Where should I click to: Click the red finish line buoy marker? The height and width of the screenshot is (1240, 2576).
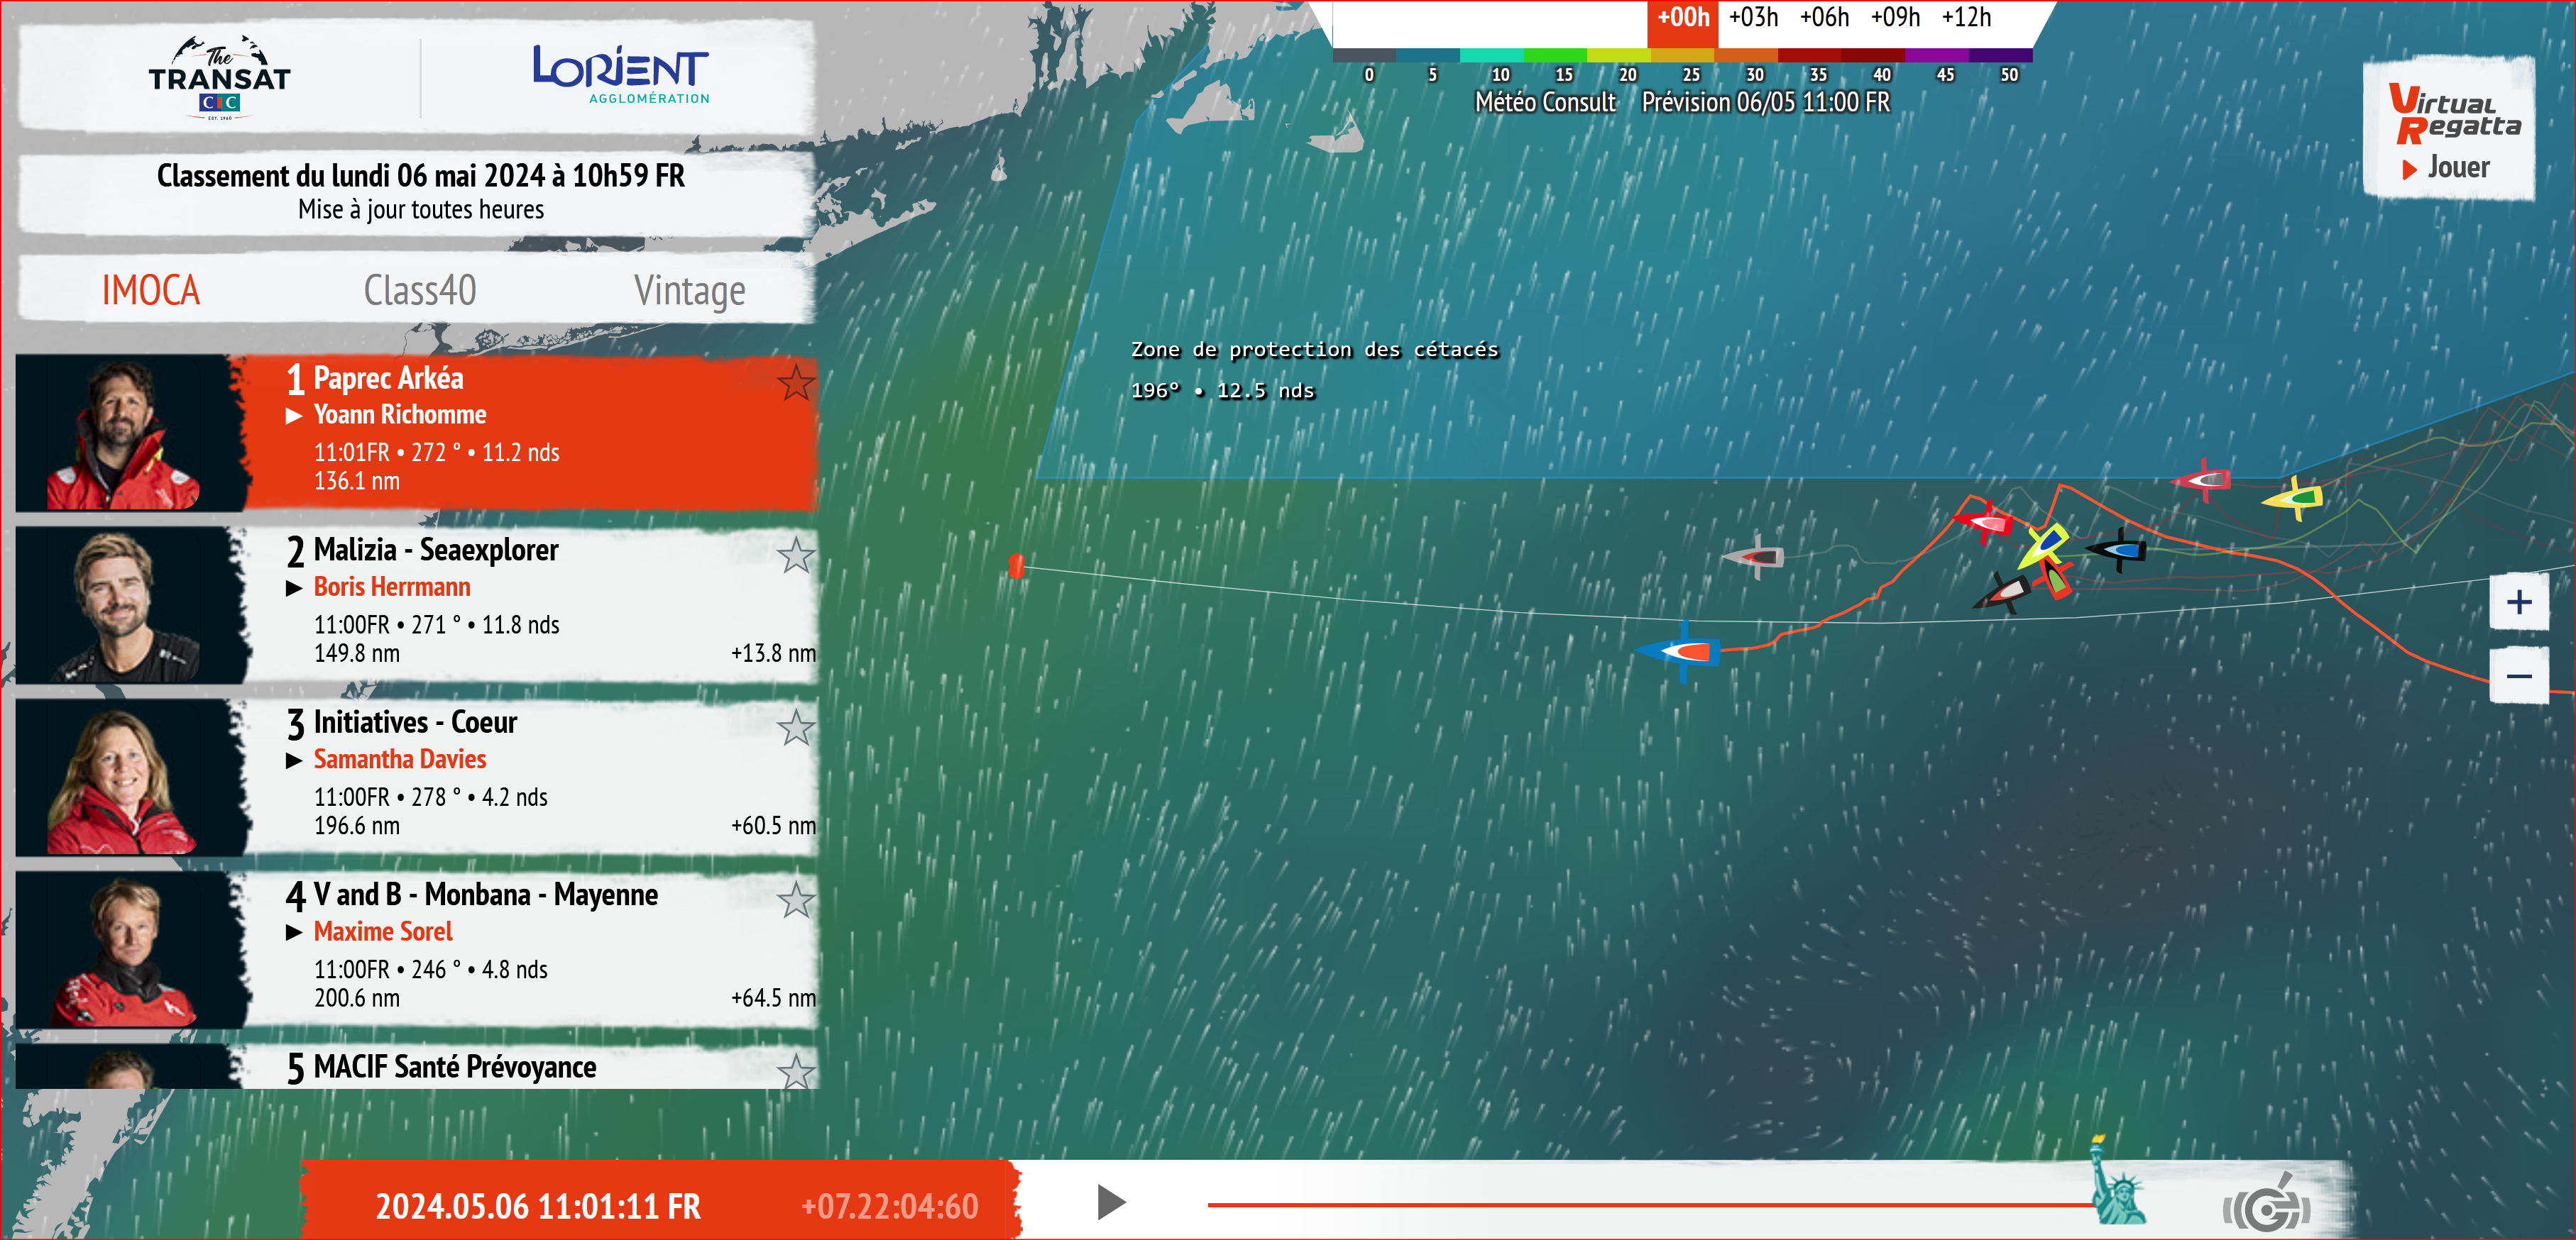click(1017, 567)
